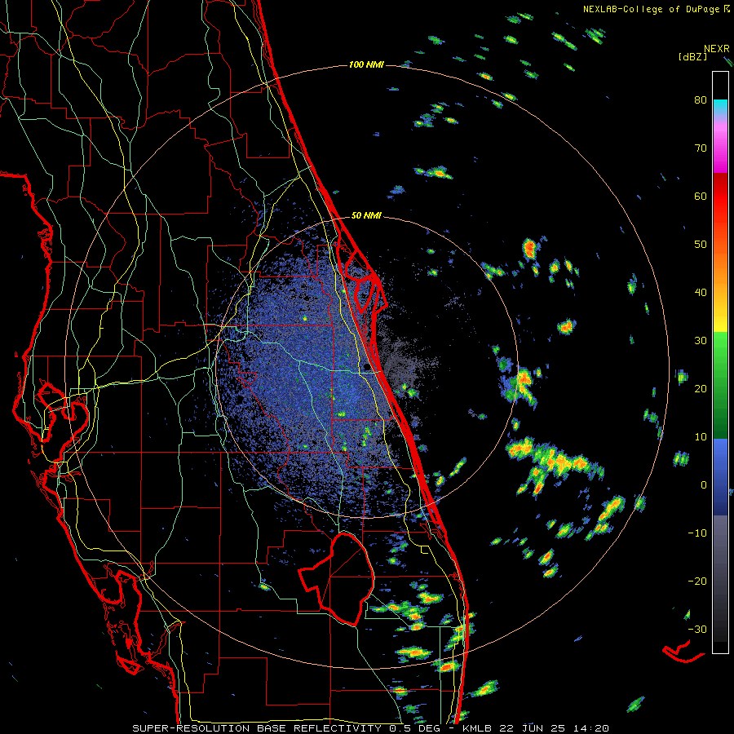Screen dimensions: 734x734
Task: Select the 0 value on the dBZ scale
Action: pyautogui.click(x=704, y=485)
